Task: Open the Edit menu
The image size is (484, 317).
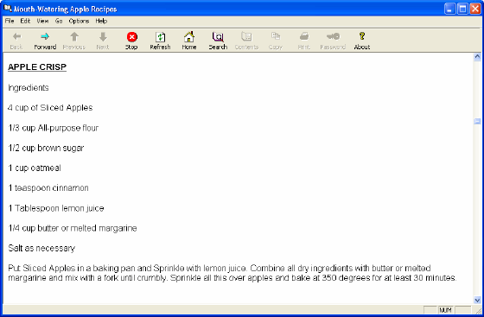Action: [25, 21]
